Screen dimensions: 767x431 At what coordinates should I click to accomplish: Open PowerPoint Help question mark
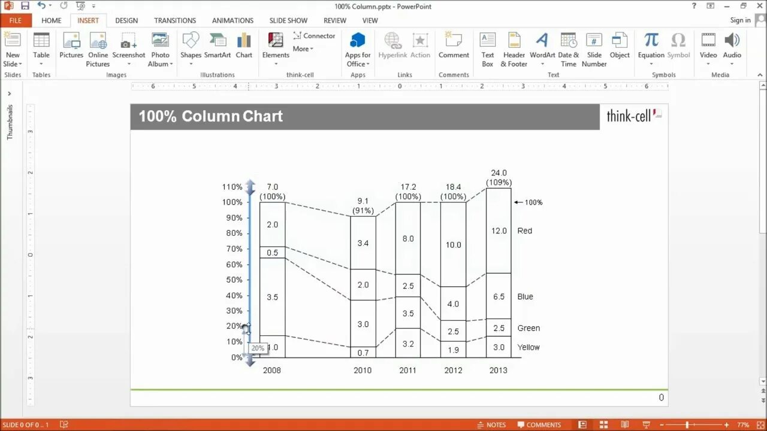tap(694, 6)
